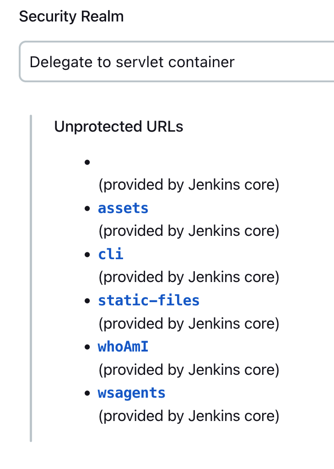Click the Unprotected URLs heading
This screenshot has width=334, height=469.
click(119, 127)
